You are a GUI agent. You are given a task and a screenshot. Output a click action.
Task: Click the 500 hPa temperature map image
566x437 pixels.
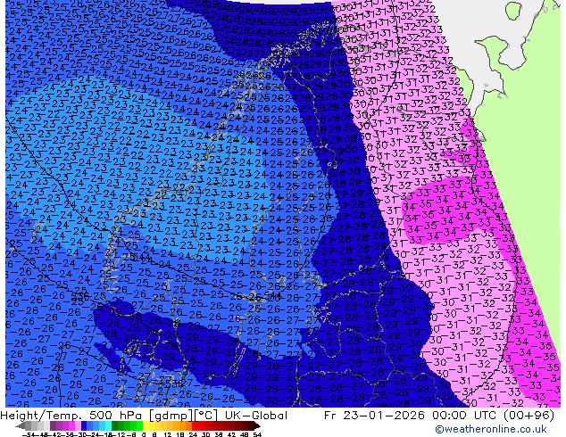(283, 203)
